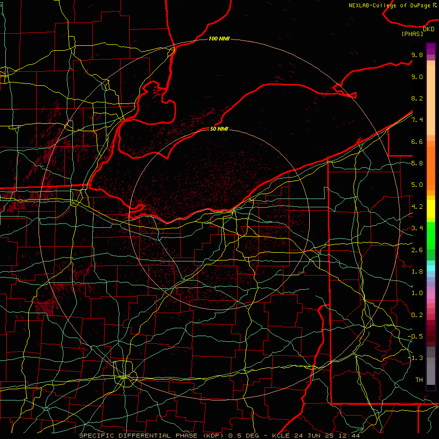
Task: Pick the orange band of the color bar
Action: click(431, 168)
